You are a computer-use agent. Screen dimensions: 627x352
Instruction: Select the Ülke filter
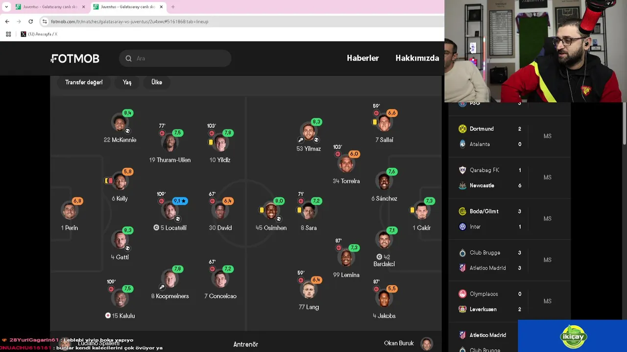coord(157,82)
